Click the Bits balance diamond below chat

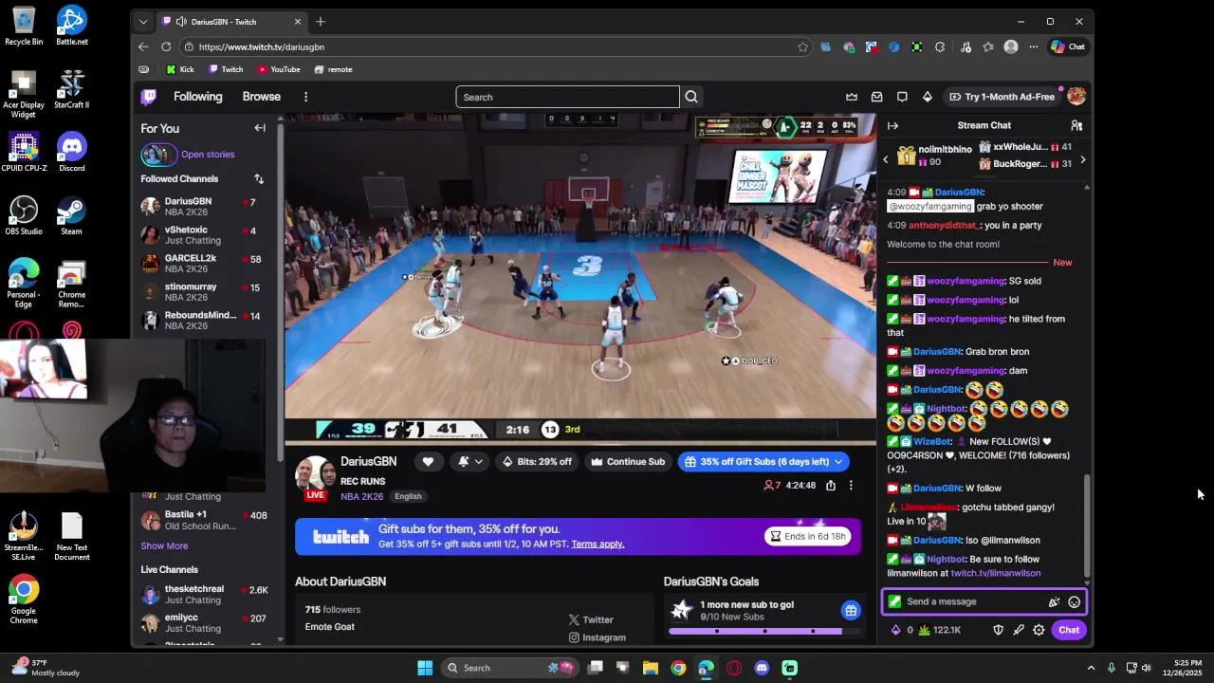pyautogui.click(x=895, y=630)
